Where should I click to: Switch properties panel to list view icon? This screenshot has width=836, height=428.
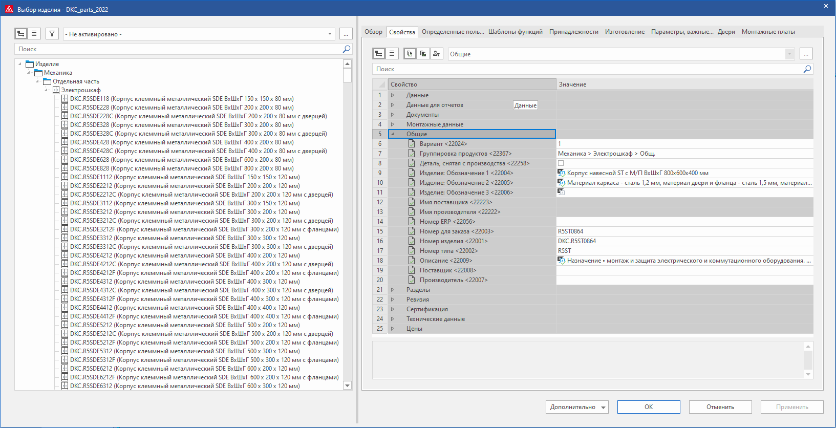392,54
